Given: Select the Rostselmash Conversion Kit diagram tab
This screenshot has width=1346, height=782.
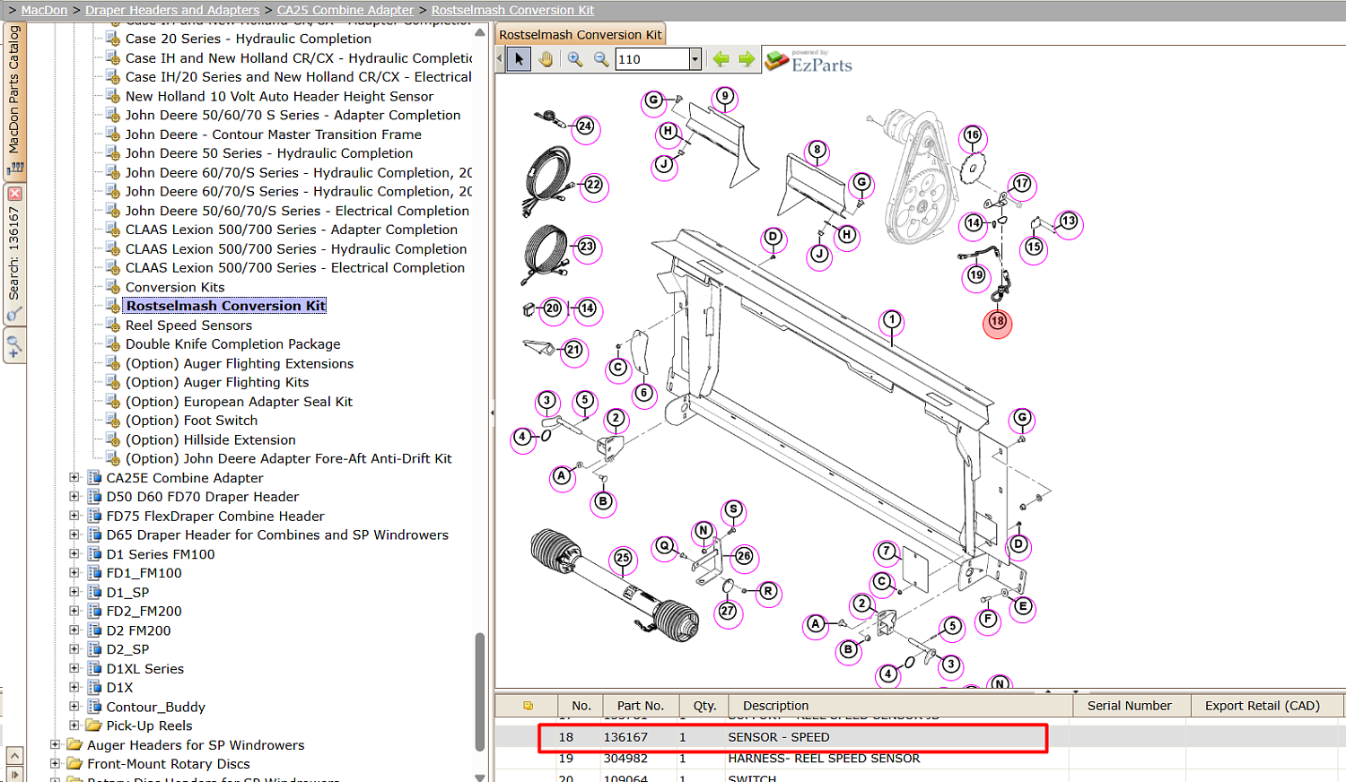Looking at the screenshot, I should click(x=580, y=35).
